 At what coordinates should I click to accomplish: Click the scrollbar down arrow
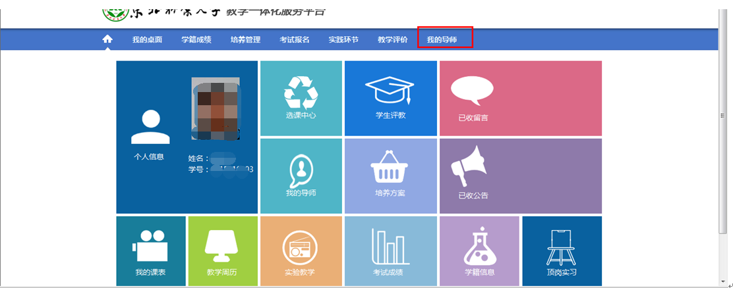coord(723,280)
